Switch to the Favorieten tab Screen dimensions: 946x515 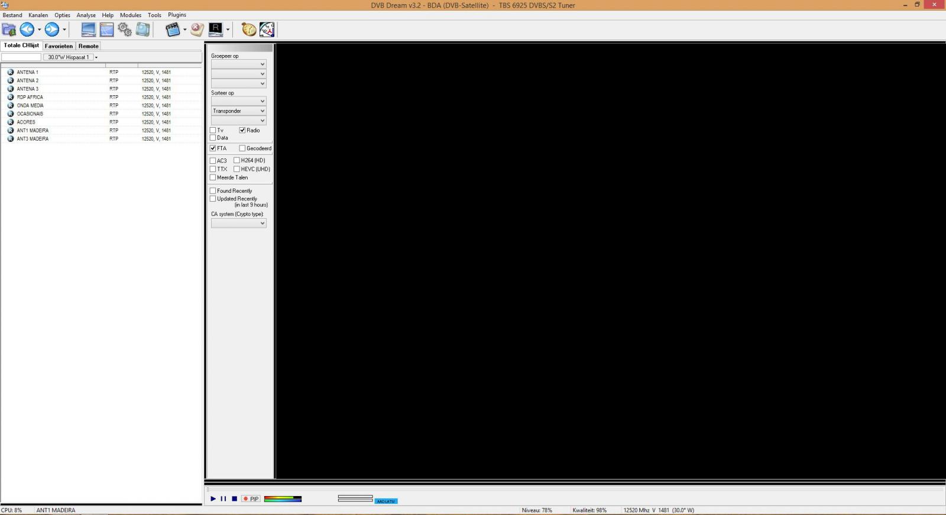click(x=59, y=46)
